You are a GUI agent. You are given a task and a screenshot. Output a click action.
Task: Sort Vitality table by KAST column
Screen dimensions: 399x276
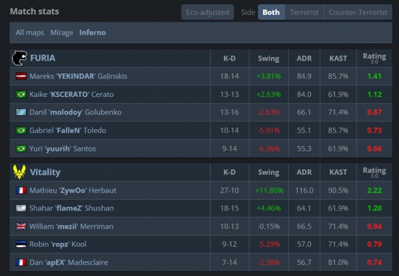[338, 172]
